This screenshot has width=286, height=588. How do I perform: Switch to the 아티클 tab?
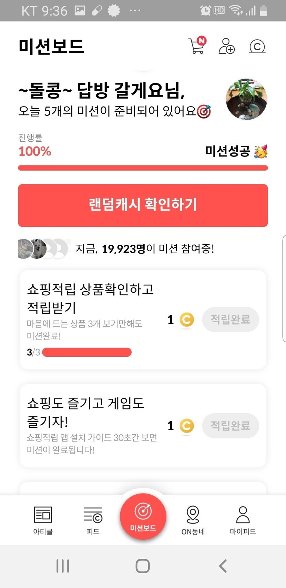click(x=43, y=520)
